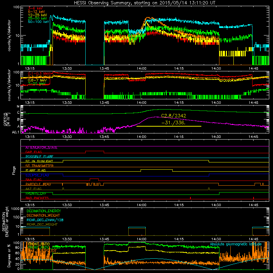Viewport: 273px width, 273px height.
Task: Click the raised segment of the GAP_FLAG line
Action: [95, 151]
